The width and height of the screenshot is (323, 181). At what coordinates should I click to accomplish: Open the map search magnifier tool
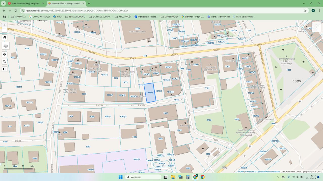click(5, 62)
